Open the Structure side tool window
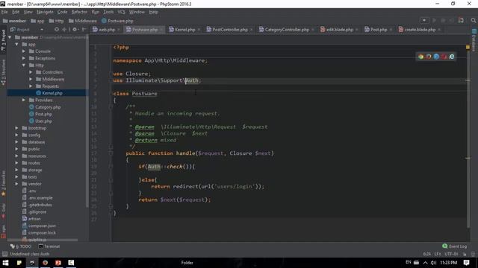This screenshot has width=478, height=268. click(3, 72)
